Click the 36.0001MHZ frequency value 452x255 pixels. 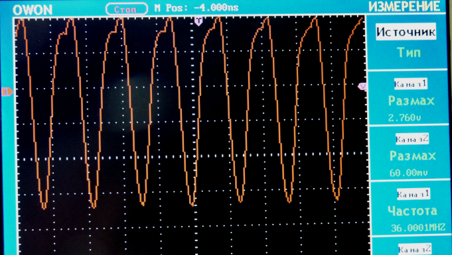click(418, 228)
